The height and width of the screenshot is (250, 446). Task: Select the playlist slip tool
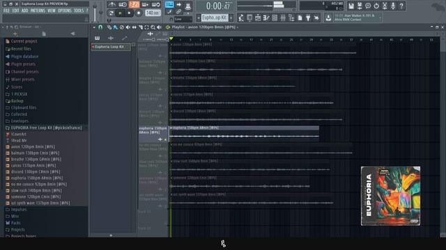(x=134, y=27)
